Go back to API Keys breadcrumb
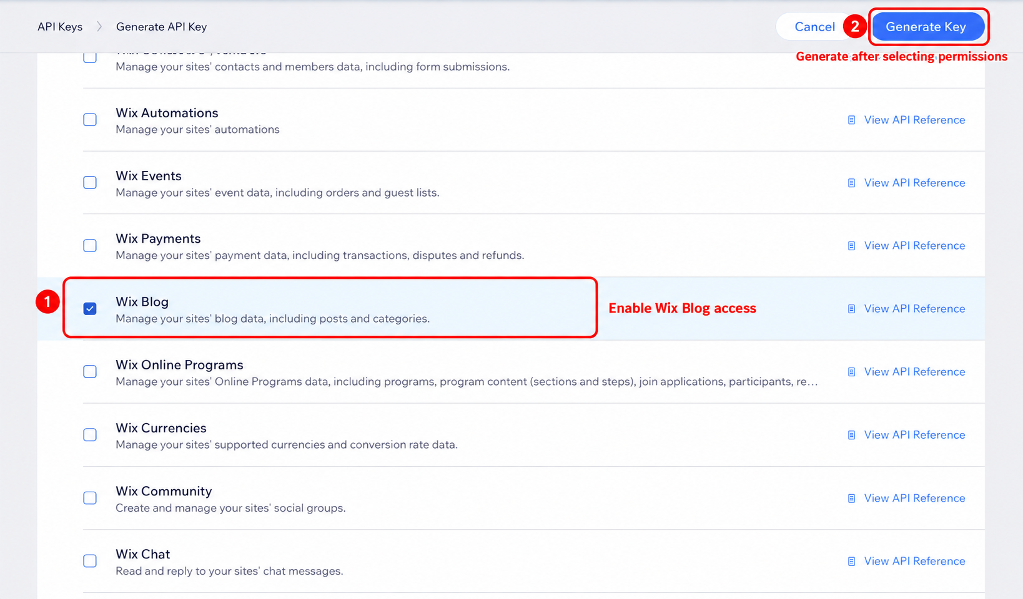The image size is (1023, 599). 60,27
